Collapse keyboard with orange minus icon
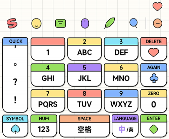Viewport: 169px width, 139px height. [158, 24]
